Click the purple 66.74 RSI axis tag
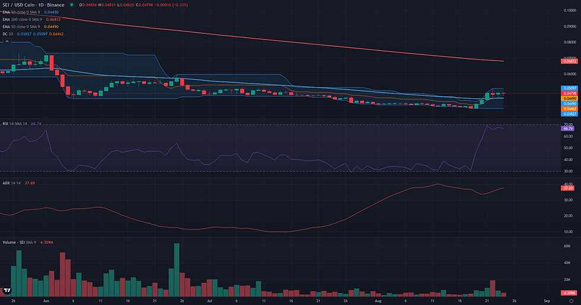The width and height of the screenshot is (581, 305). coord(568,129)
